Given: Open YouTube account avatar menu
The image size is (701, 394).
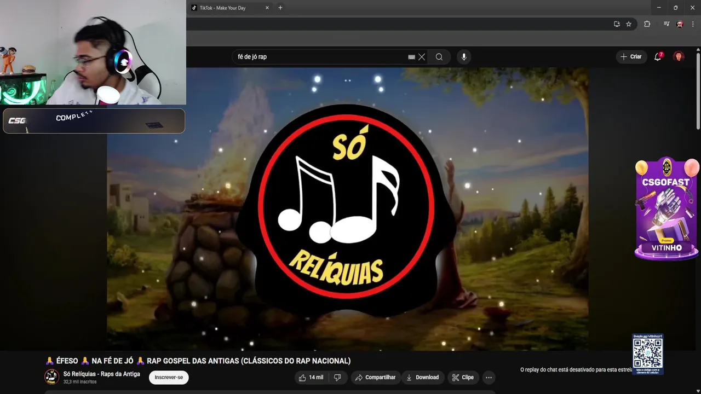Looking at the screenshot, I should 679,56.
